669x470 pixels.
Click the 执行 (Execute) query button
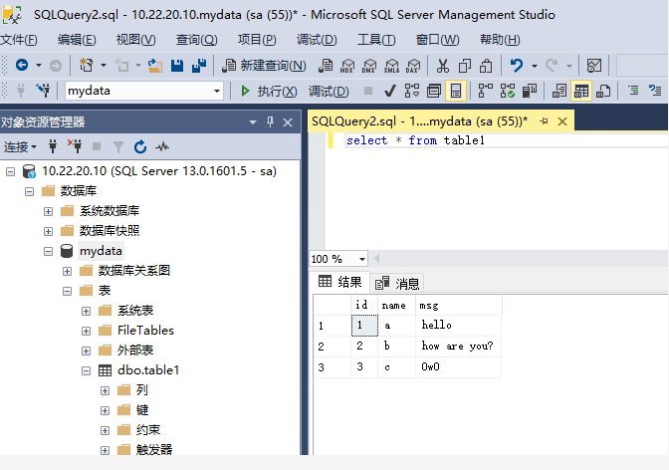pos(269,91)
